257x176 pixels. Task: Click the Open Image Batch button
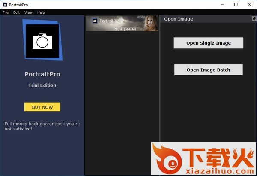pyautogui.click(x=209, y=70)
